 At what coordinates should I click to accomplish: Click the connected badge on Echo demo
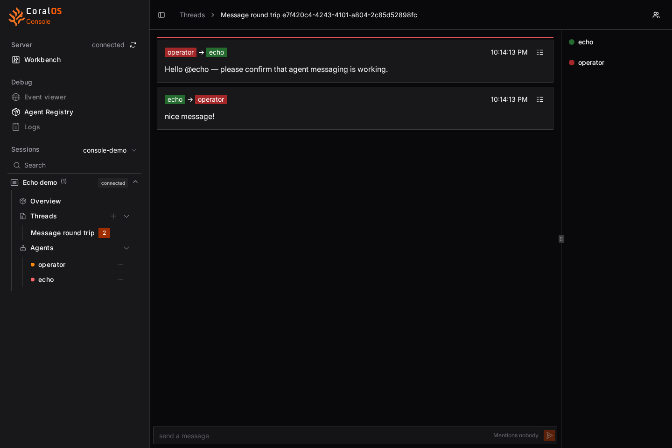click(113, 183)
